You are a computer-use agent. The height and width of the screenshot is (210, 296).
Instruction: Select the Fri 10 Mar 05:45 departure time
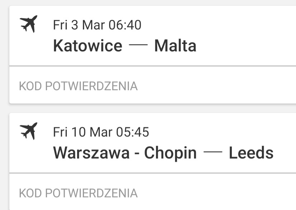[101, 132]
